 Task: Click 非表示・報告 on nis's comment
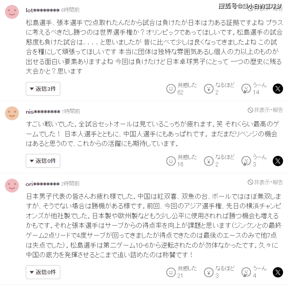(265, 110)
